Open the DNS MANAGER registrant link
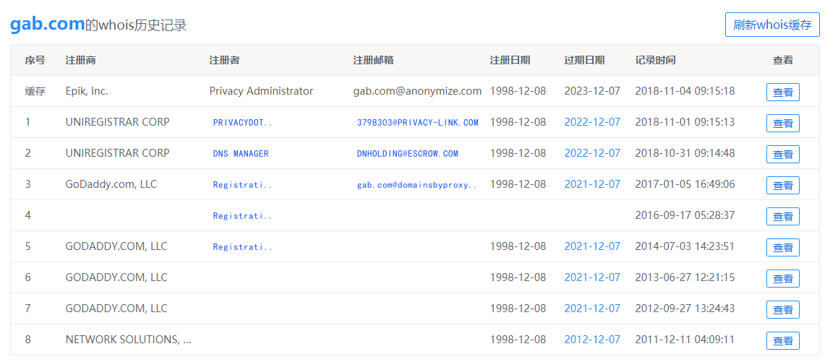The height and width of the screenshot is (362, 825). coord(241,154)
